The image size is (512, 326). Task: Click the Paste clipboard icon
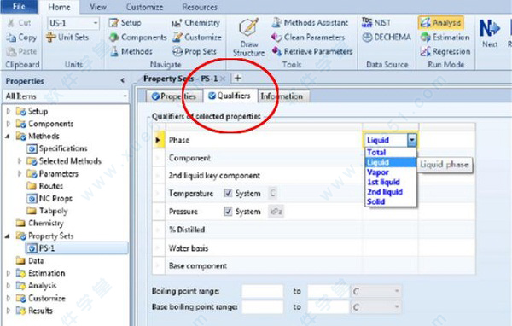(11, 51)
